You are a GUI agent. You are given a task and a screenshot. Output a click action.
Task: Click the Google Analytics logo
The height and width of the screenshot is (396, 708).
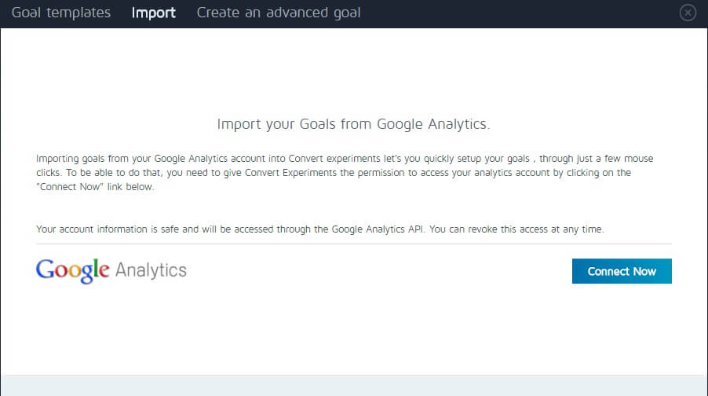pyautogui.click(x=111, y=271)
